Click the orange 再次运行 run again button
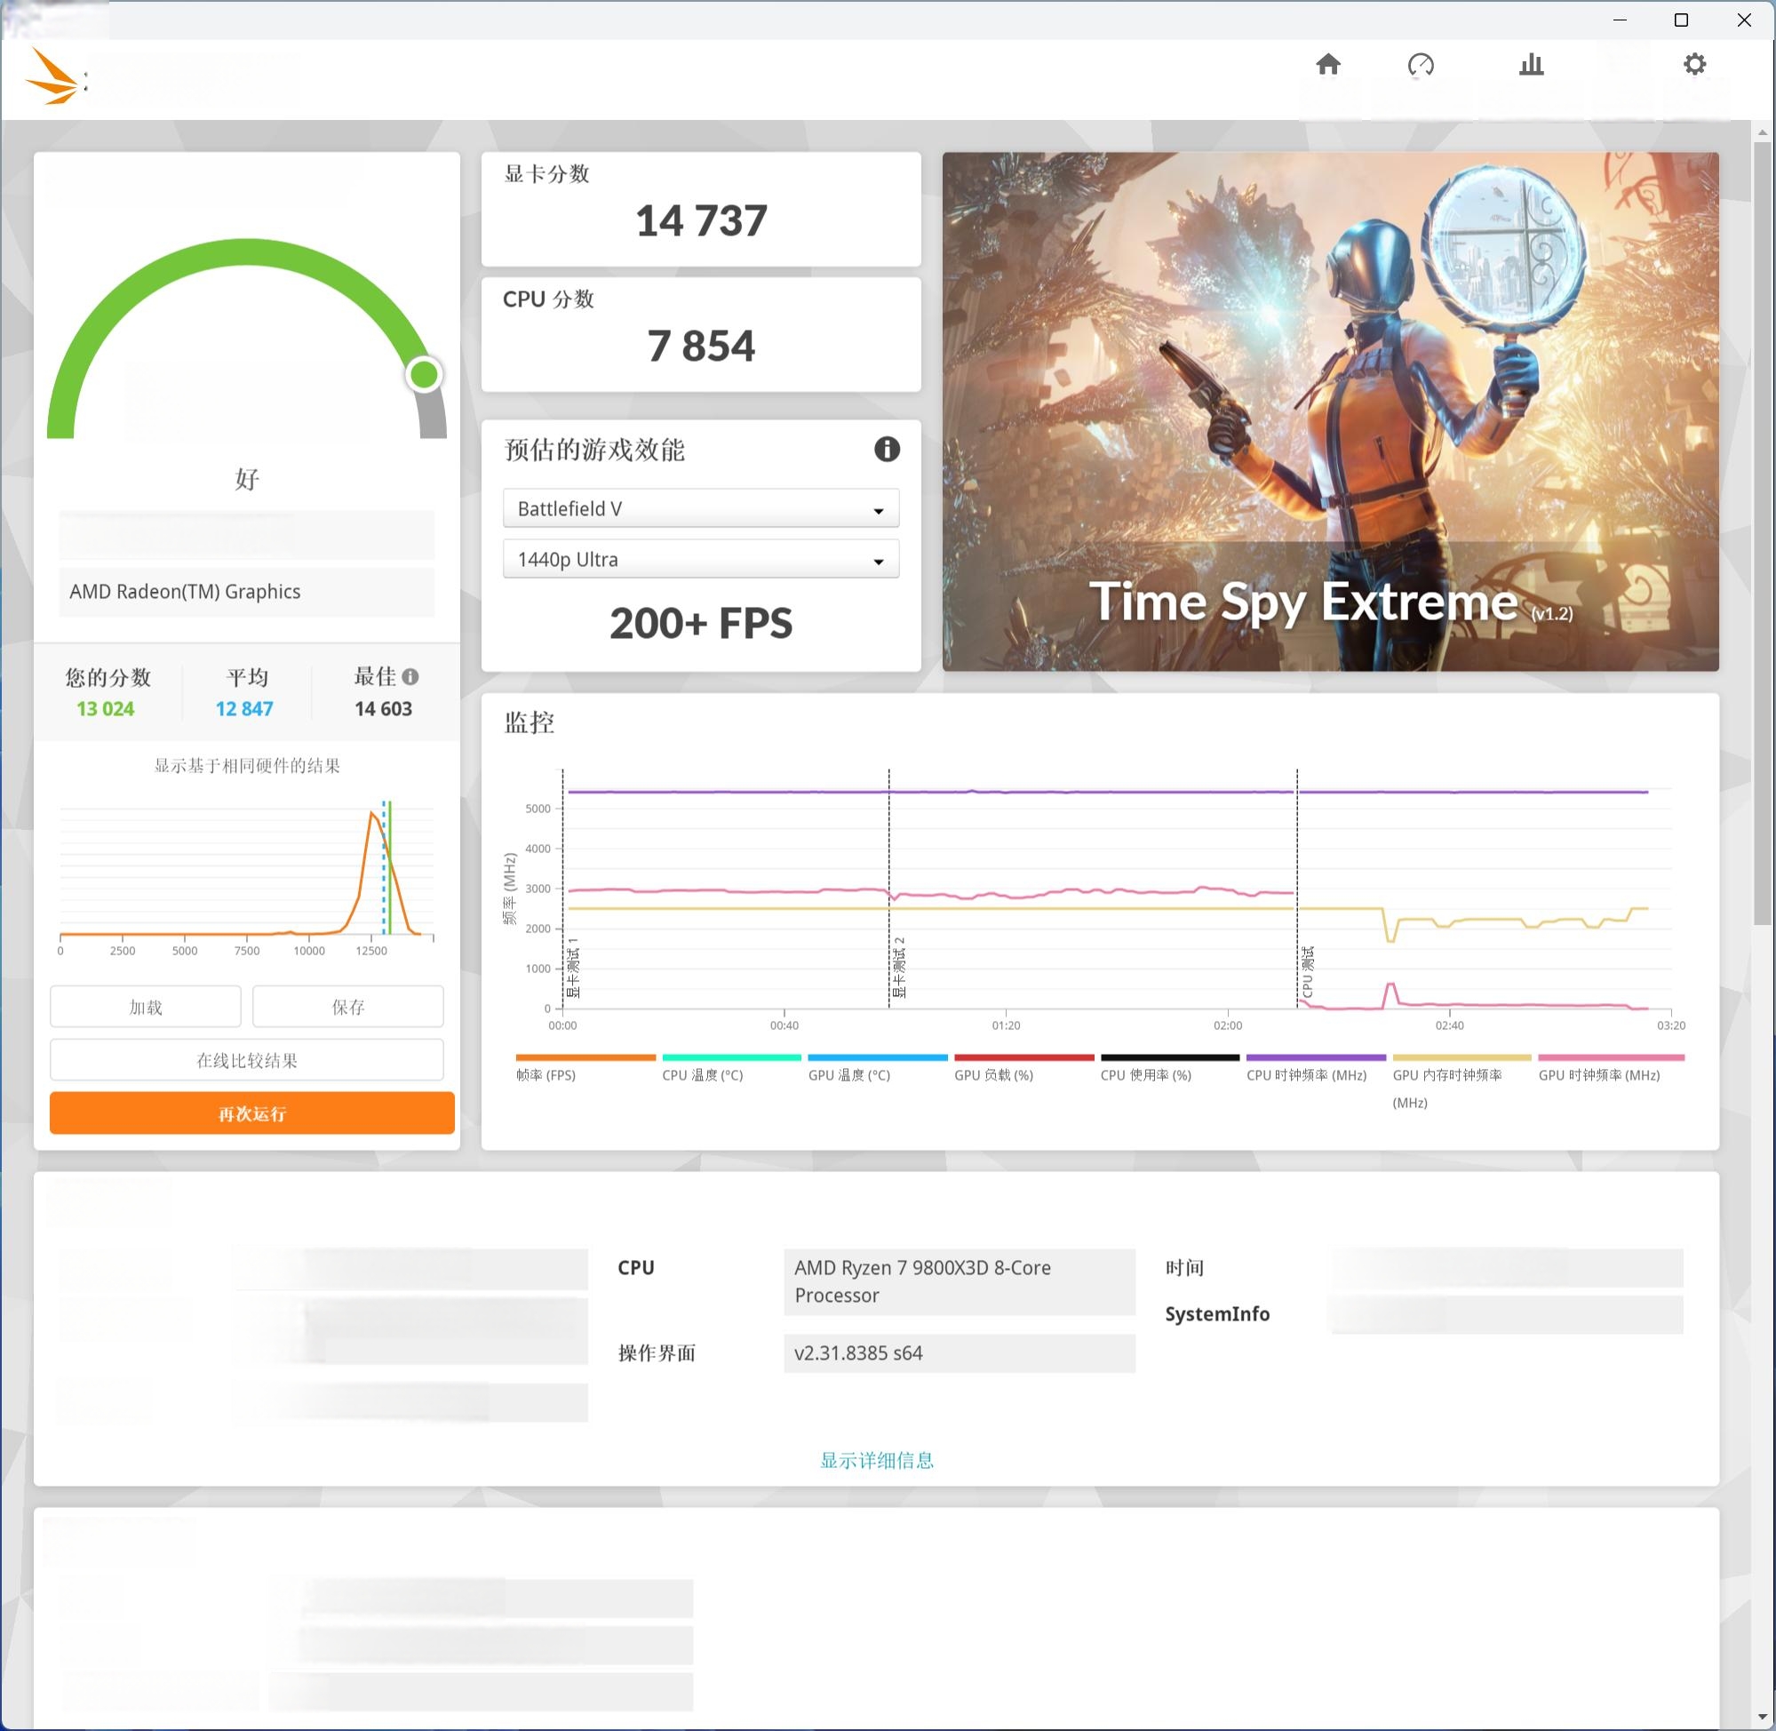 (x=251, y=1113)
